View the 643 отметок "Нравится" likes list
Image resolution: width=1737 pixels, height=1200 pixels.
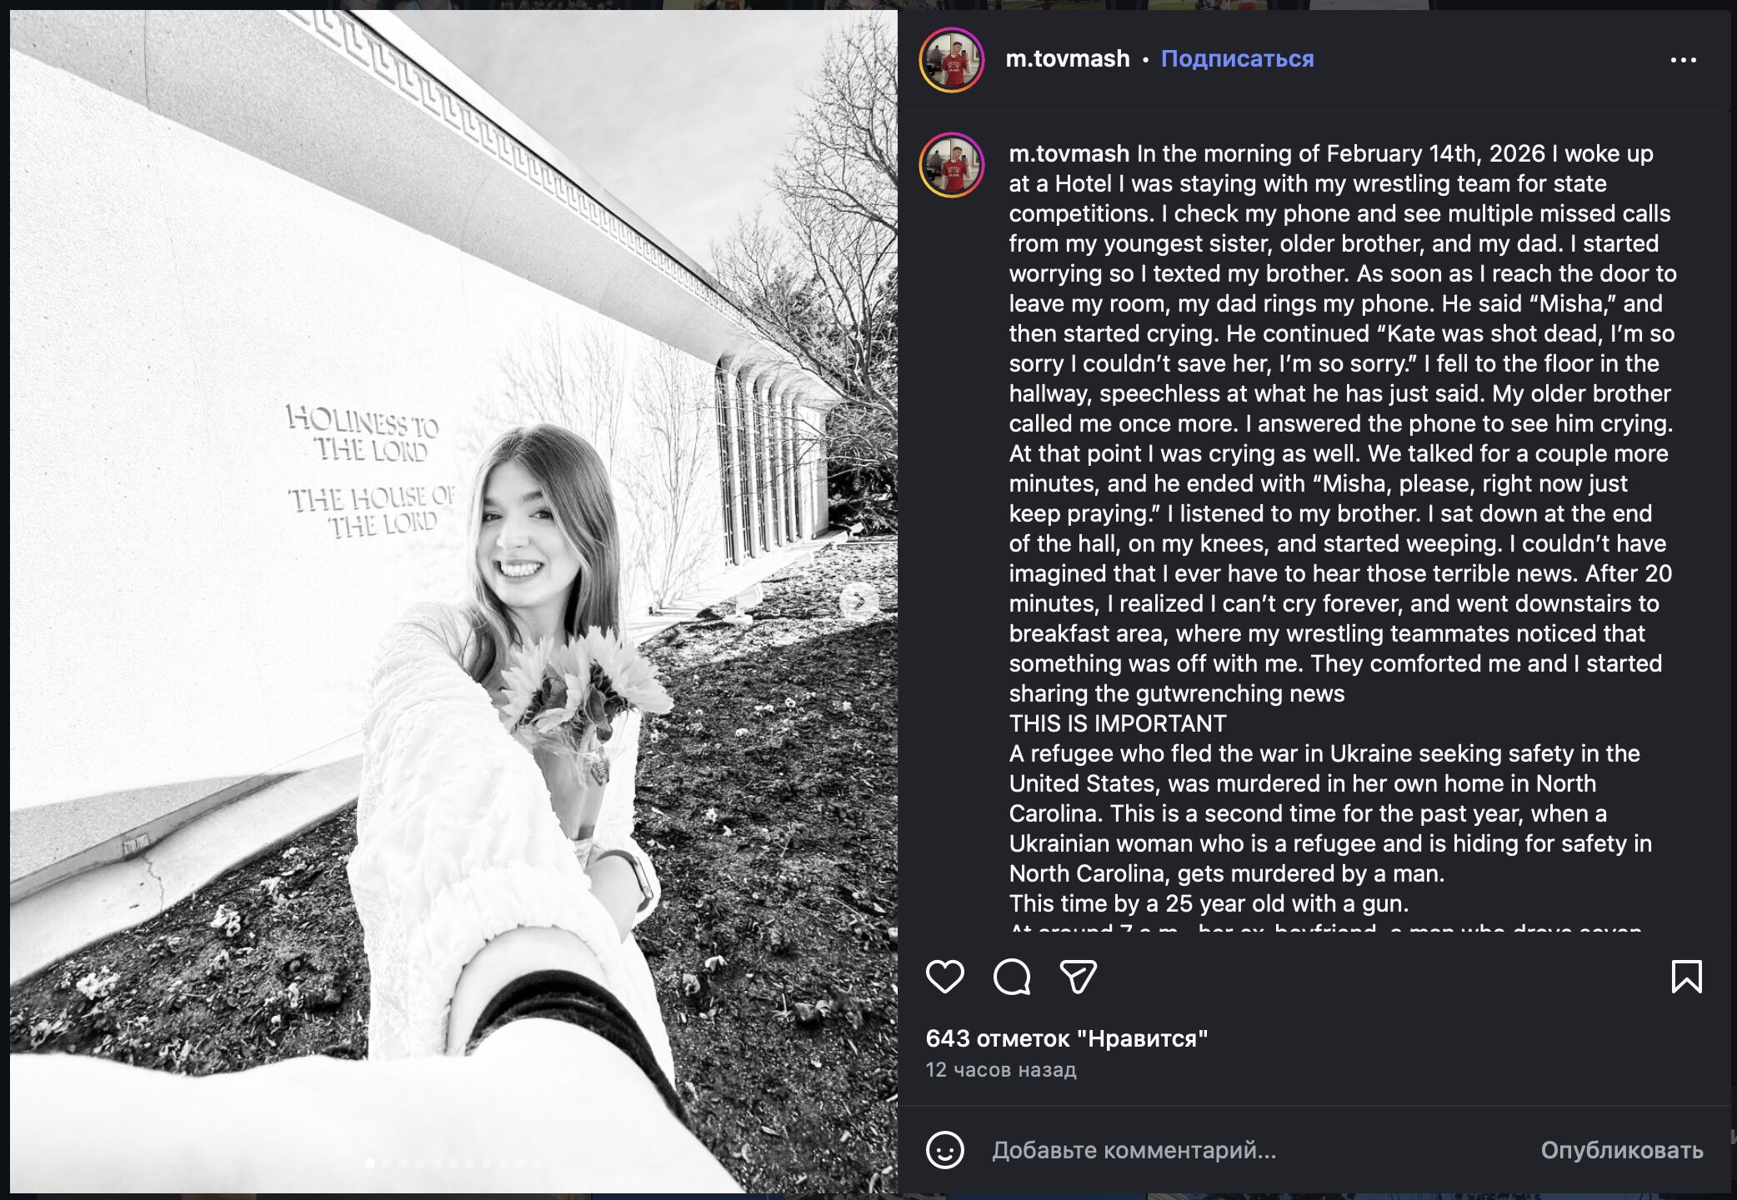[x=1066, y=1039]
